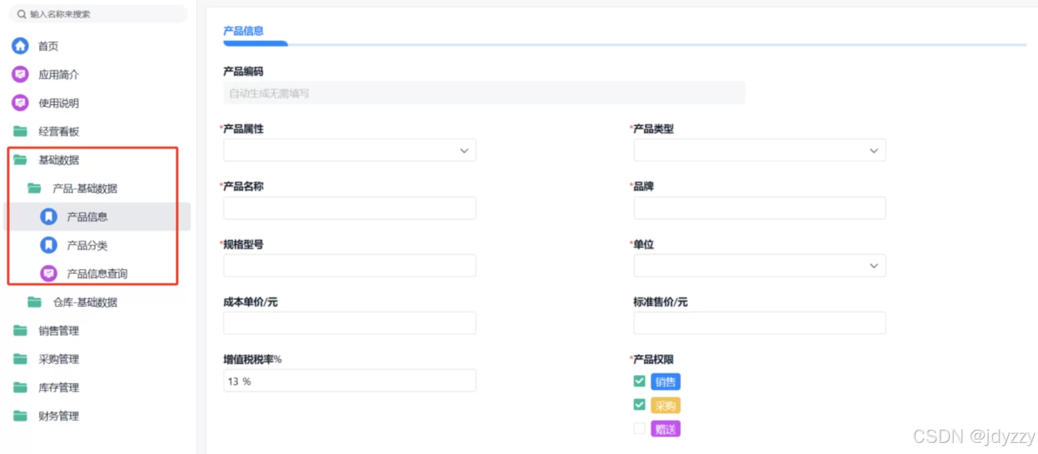
Task: Click the 产品名称 input field
Action: (x=349, y=208)
